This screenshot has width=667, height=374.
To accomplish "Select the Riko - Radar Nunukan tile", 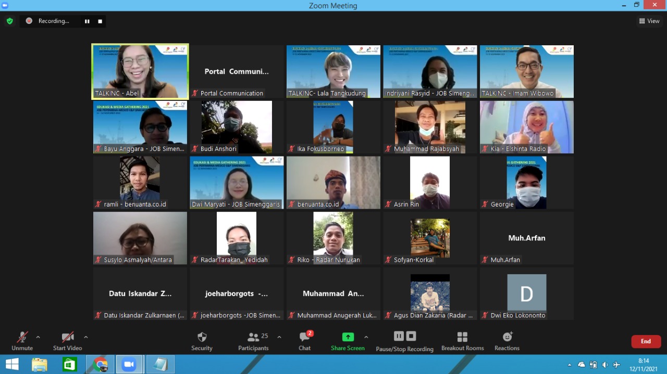I will pyautogui.click(x=333, y=238).
